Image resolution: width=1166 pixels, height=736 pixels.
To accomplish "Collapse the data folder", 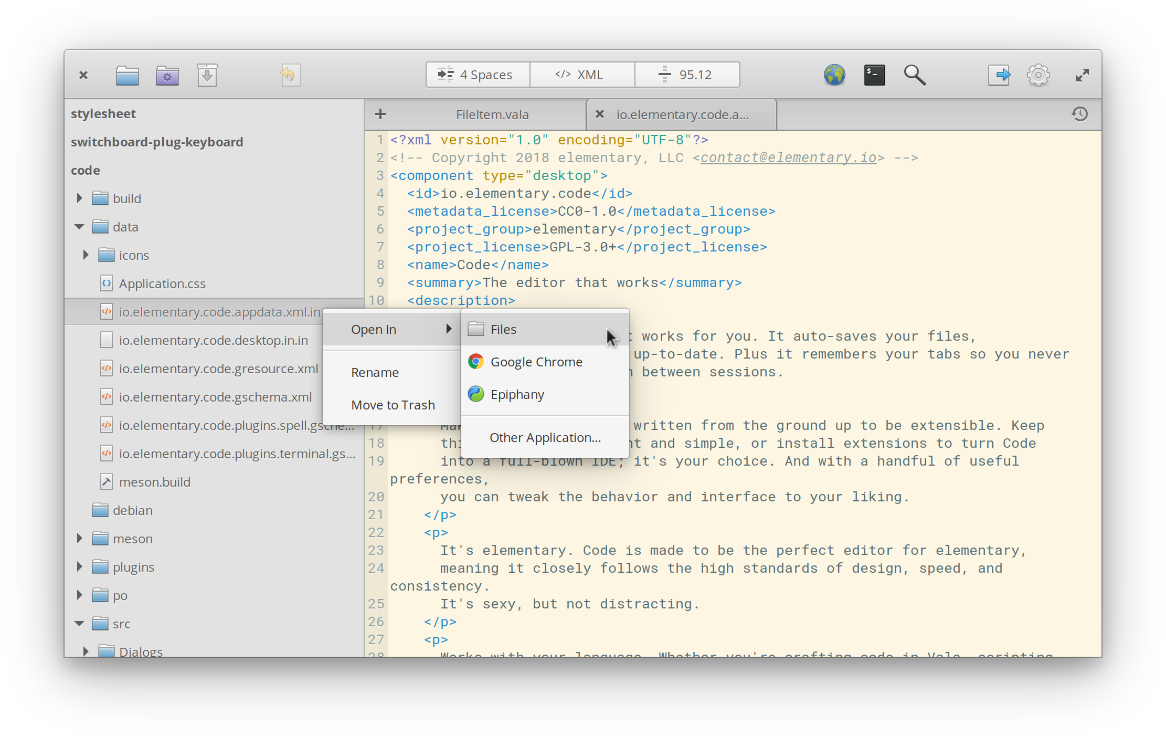I will coord(80,227).
